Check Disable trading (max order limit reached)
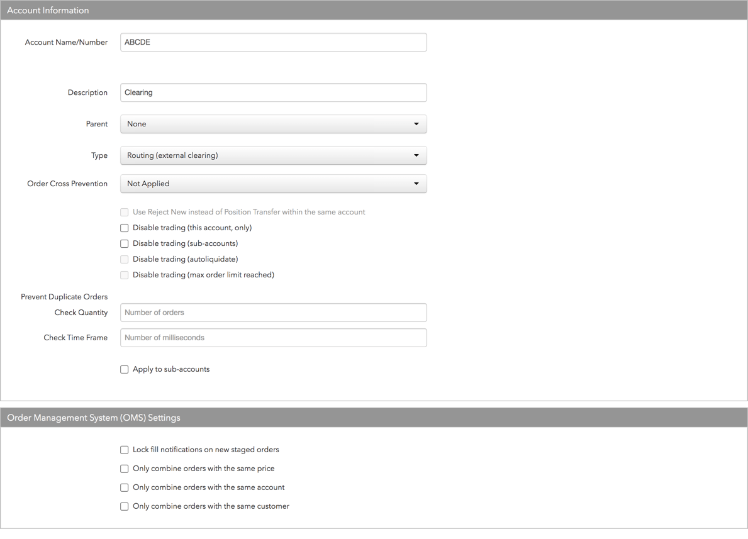748x539 pixels. (x=125, y=275)
